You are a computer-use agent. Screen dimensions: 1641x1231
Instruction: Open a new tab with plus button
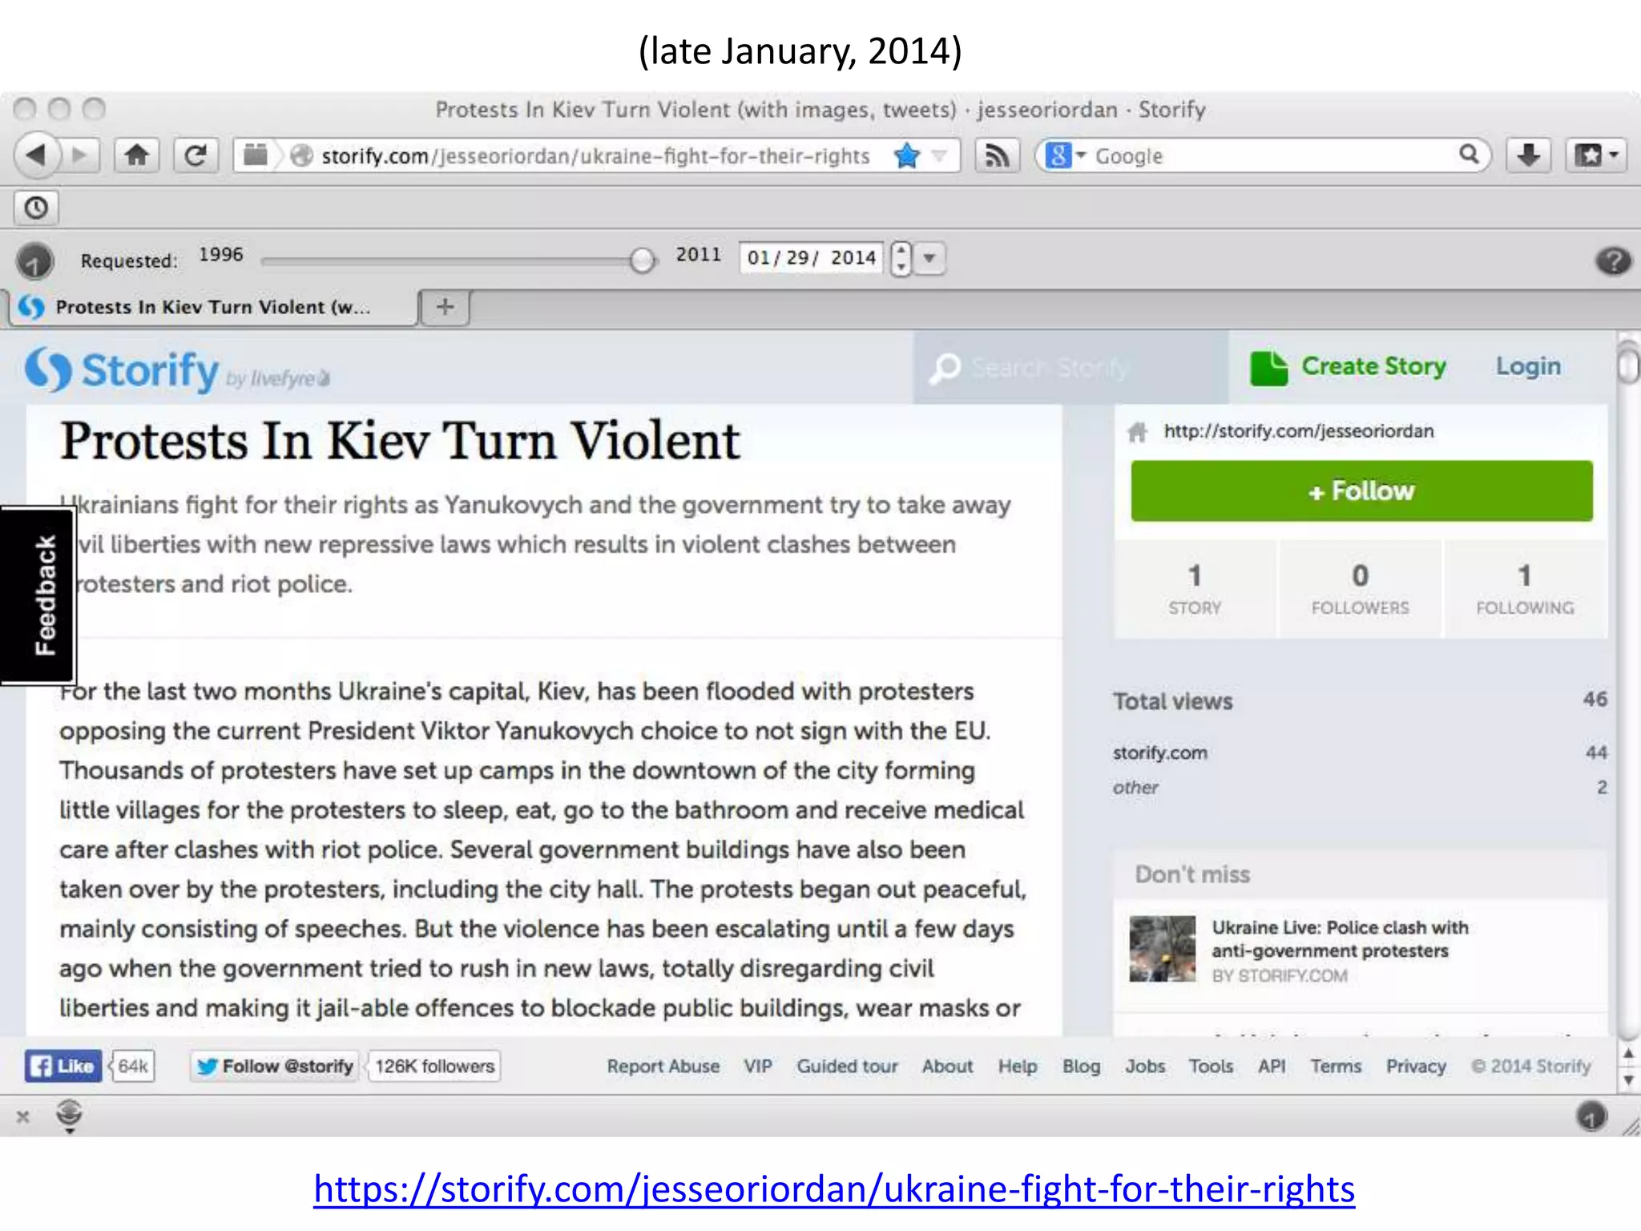coord(446,307)
